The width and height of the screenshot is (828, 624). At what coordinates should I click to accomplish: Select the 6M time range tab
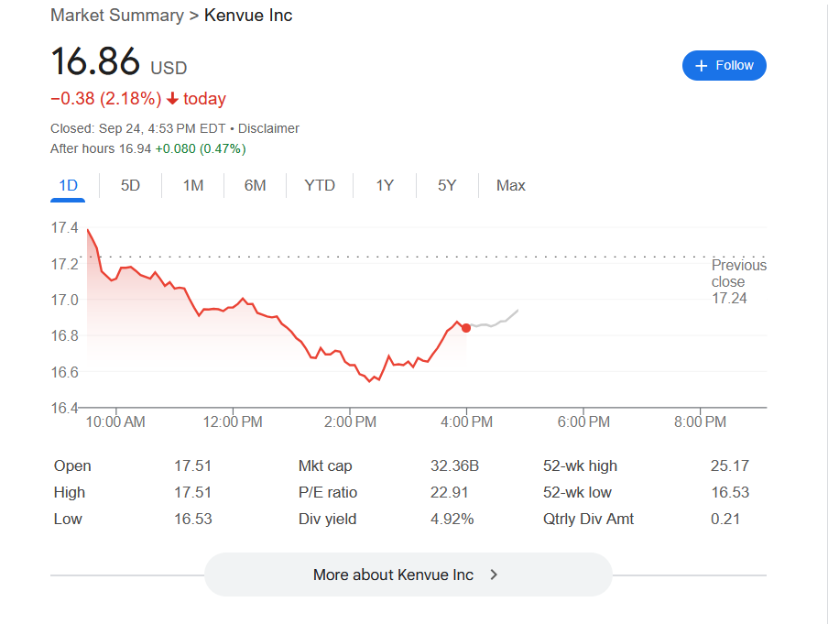[x=255, y=185]
